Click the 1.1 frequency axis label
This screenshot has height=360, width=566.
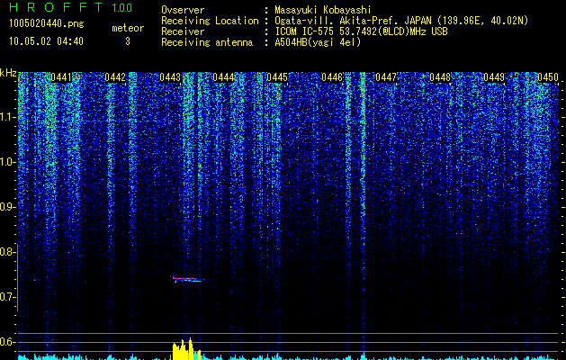[7, 117]
